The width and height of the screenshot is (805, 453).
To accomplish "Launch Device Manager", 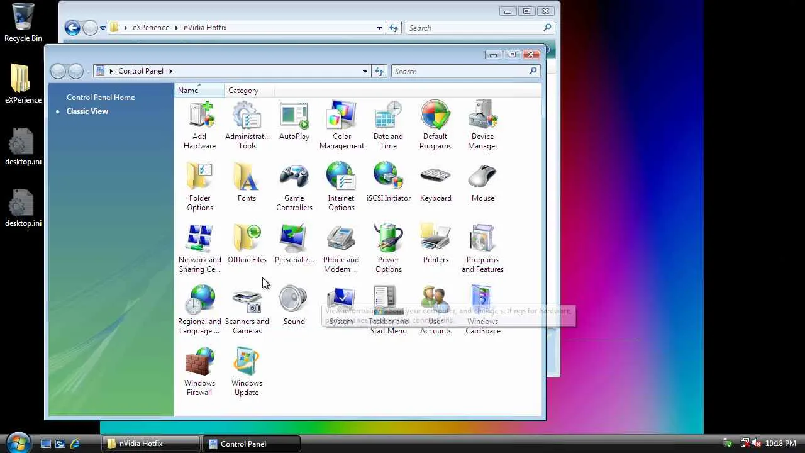I will coord(482,126).
